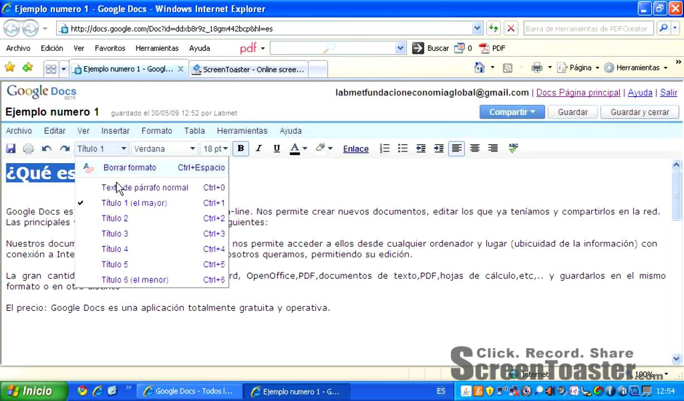
Task: Center align the text
Action: click(475, 148)
